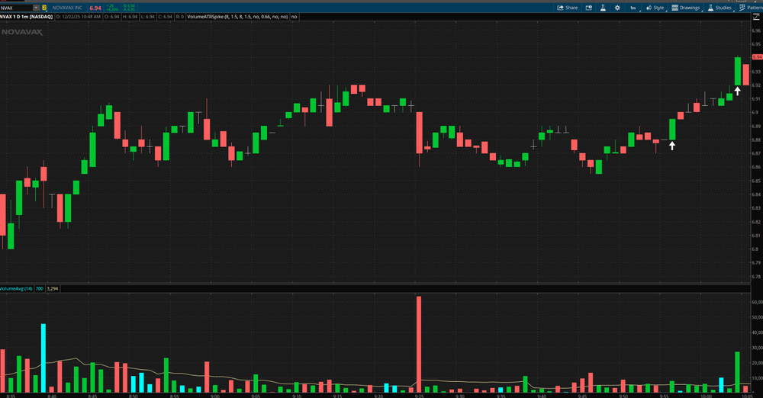Image resolution: width=763 pixels, height=398 pixels.
Task: Click the VolumeATRSpike study label
Action: (x=237, y=17)
